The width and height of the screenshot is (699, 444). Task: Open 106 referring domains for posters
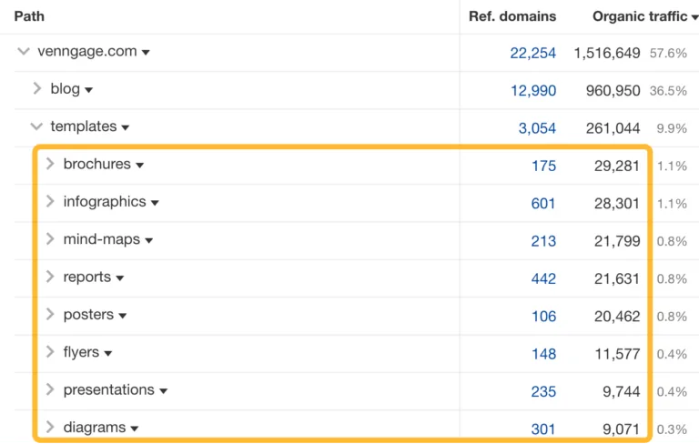point(544,317)
